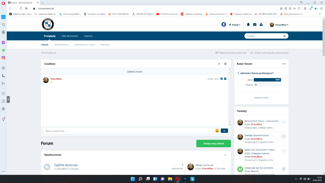Open Zobacz temat poll link

coord(261,98)
